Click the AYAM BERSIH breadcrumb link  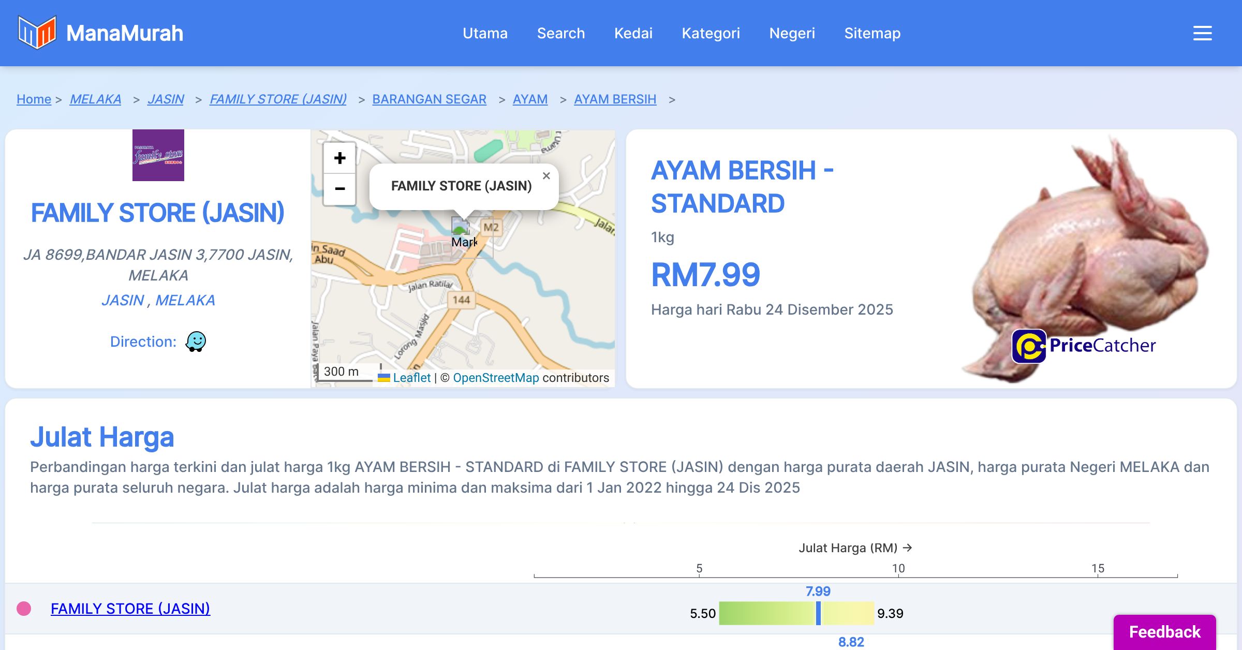click(615, 99)
